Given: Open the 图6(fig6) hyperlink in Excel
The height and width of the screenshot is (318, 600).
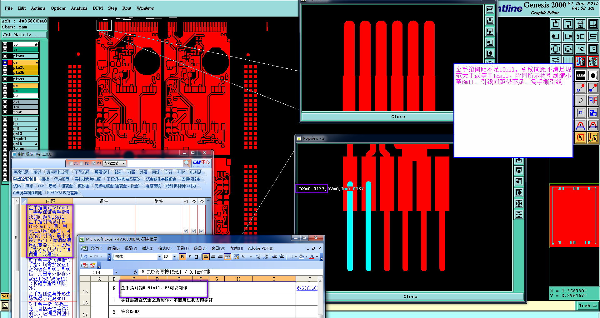Looking at the screenshot, I should [x=307, y=288].
